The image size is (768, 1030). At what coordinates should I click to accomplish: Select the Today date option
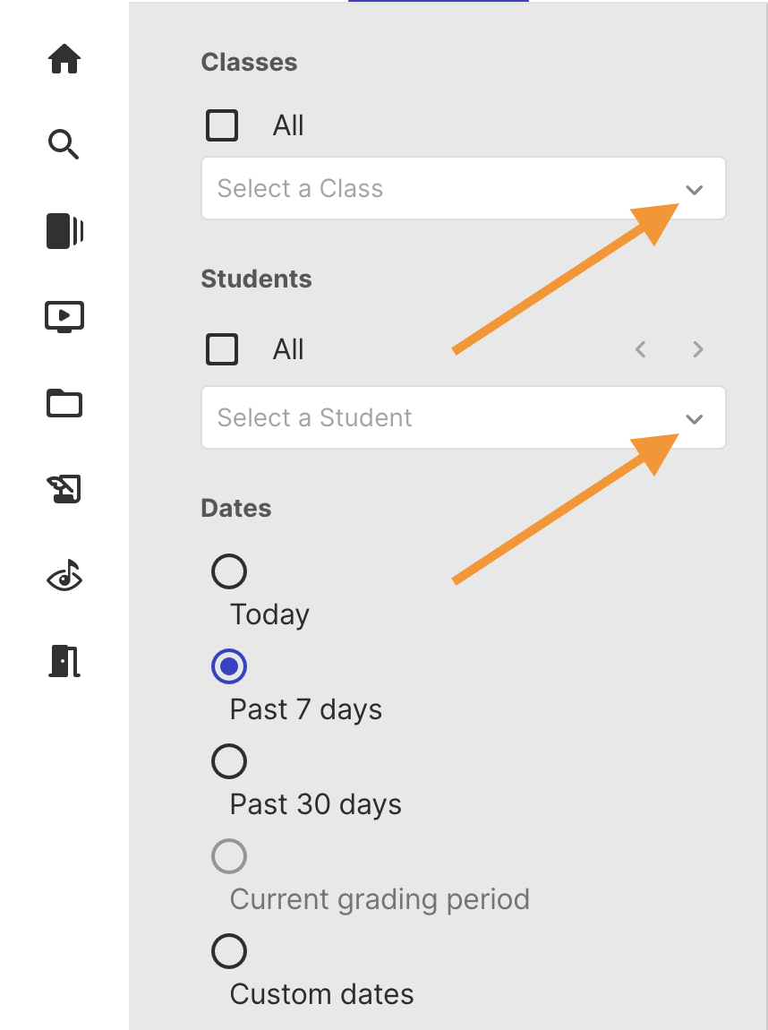[x=229, y=571]
